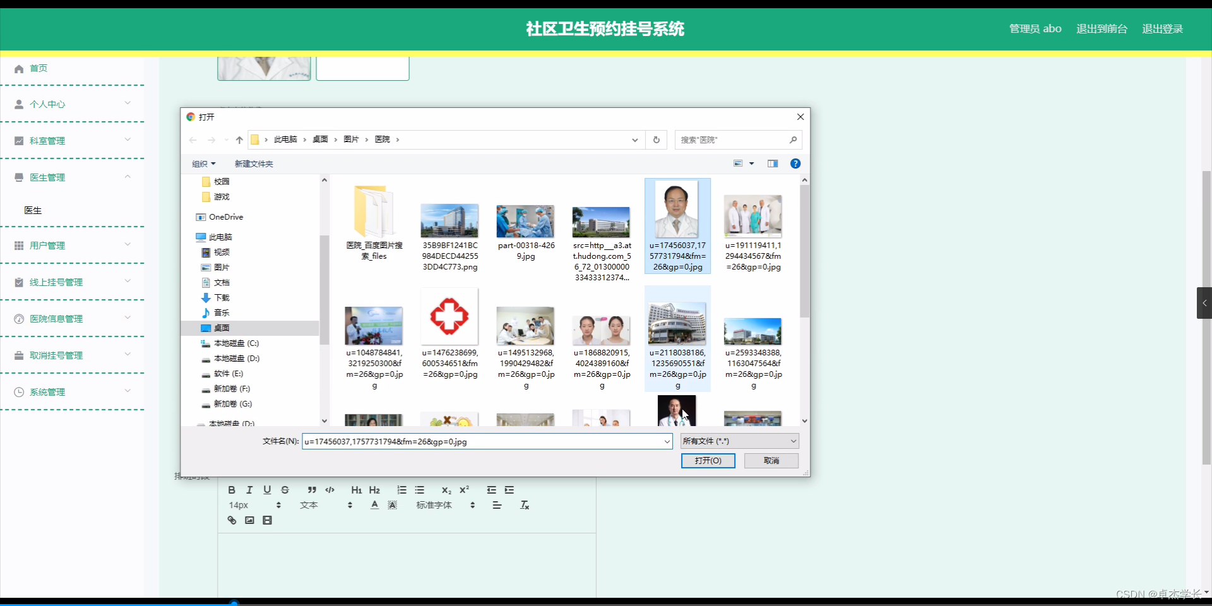Viewport: 1212px width, 606px height.
Task: Toggle underline text formatting
Action: pyautogui.click(x=267, y=490)
